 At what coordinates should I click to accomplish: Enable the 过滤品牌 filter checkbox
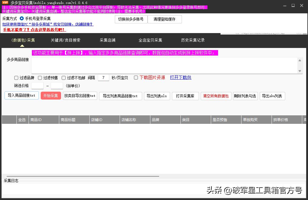16,78
